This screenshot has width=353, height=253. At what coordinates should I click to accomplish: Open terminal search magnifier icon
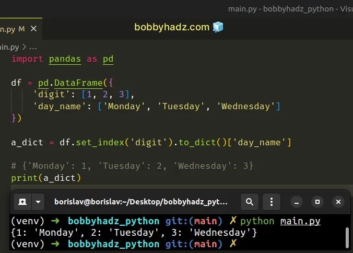(250, 202)
